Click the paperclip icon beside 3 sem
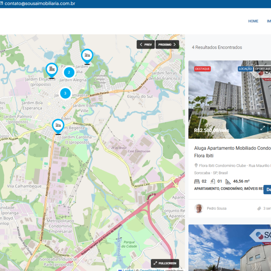This screenshot has width=271, height=271. coord(259,208)
